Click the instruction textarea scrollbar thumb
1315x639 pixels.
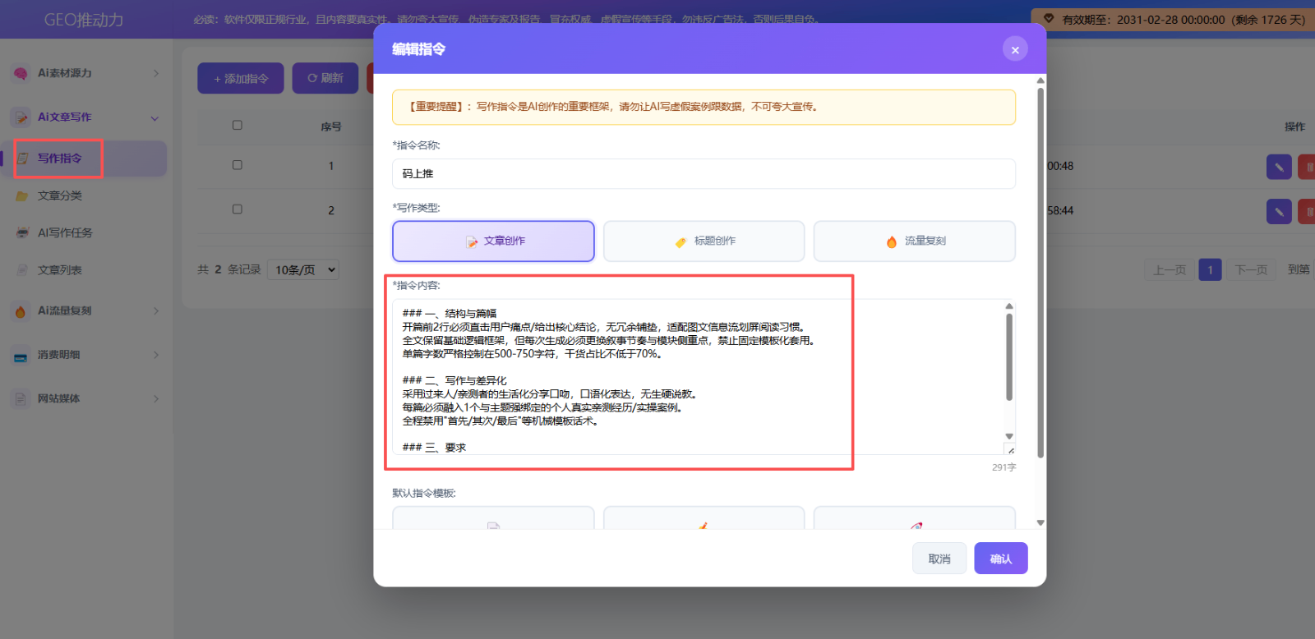tap(1009, 356)
